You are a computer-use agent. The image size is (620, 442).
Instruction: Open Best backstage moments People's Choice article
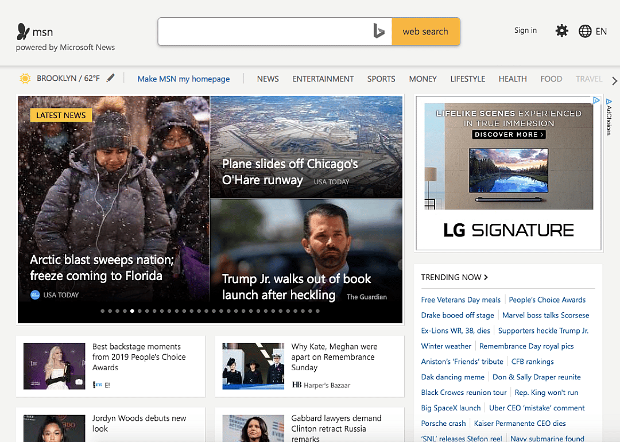(x=139, y=357)
